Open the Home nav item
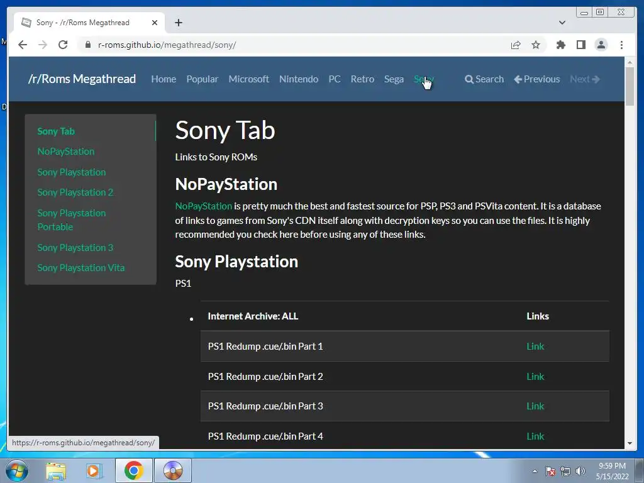 (164, 79)
